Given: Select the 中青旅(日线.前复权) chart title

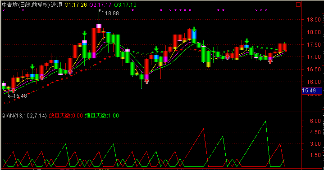Looking at the screenshot, I should (26, 5).
